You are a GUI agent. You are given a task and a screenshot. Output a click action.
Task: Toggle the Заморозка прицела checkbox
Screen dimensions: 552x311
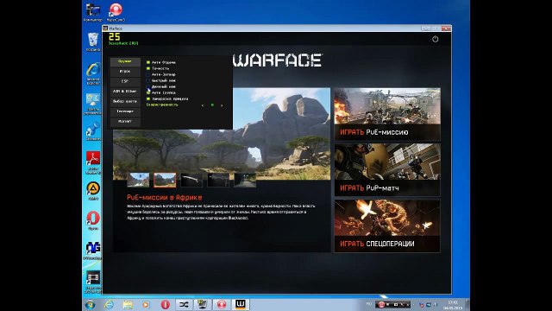click(x=148, y=98)
